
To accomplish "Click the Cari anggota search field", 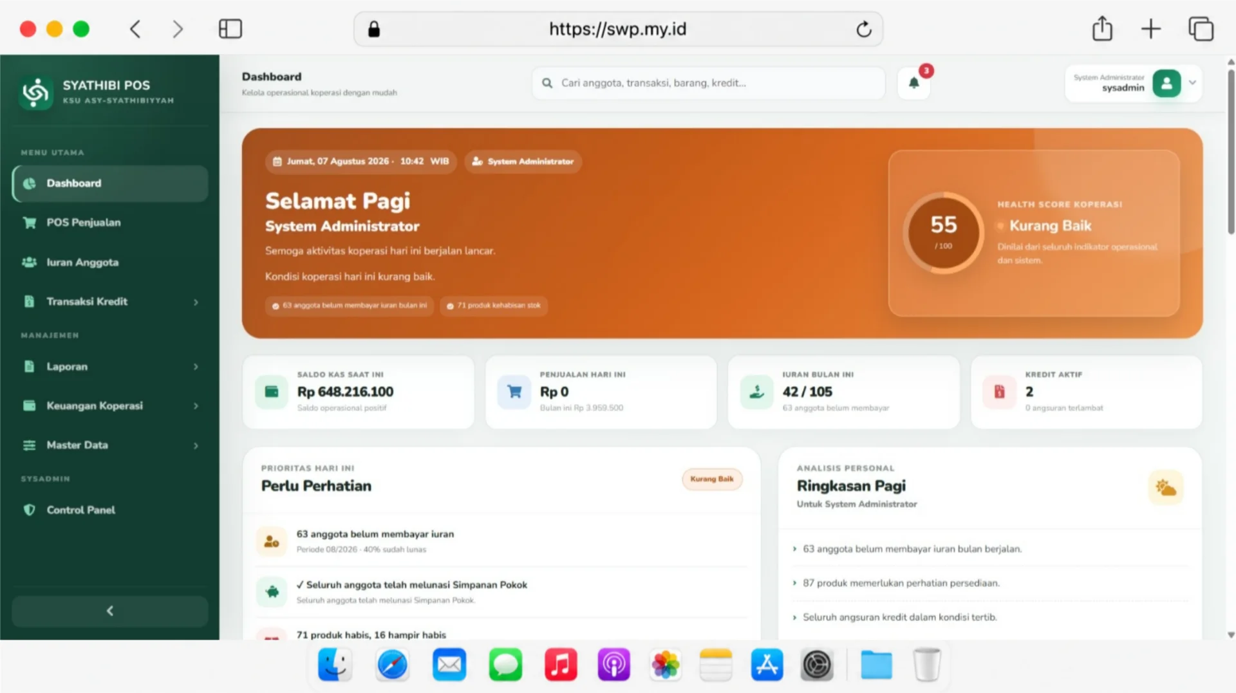I will 708,83.
